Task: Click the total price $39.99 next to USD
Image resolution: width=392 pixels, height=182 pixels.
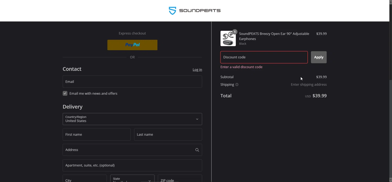Action: pos(320,96)
